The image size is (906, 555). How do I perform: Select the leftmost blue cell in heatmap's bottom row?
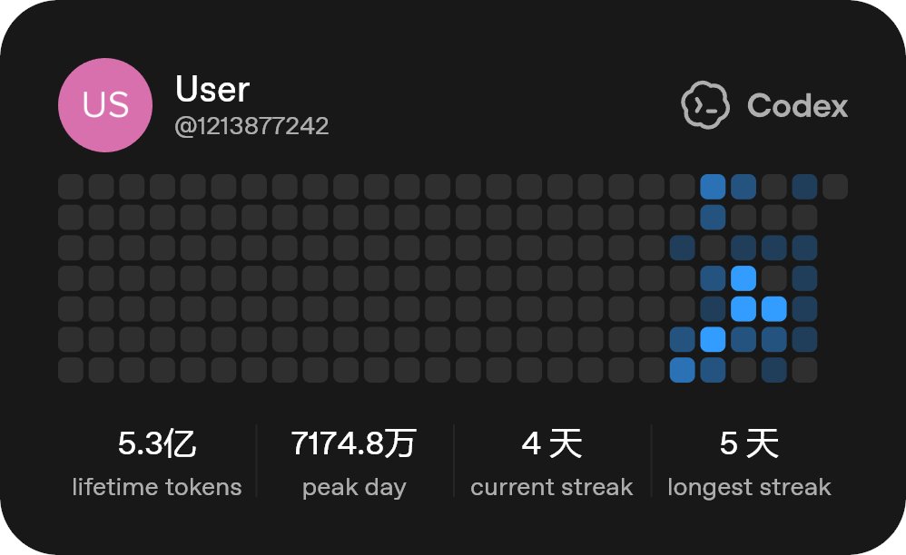(682, 370)
